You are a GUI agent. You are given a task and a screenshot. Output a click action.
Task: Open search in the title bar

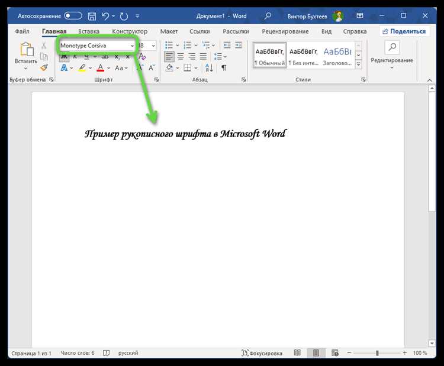click(268, 16)
